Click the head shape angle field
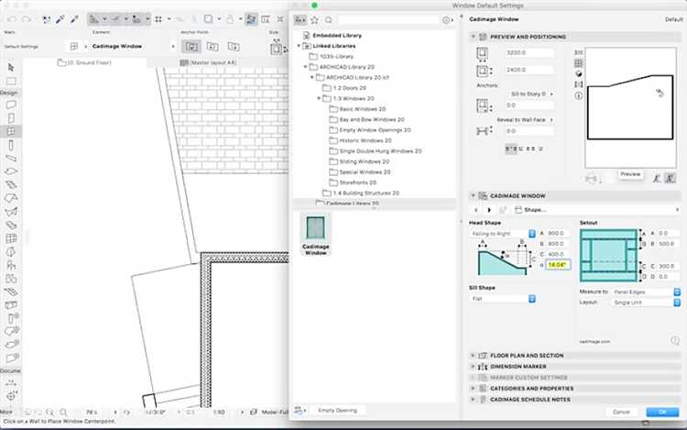687x430 pixels. (x=558, y=265)
